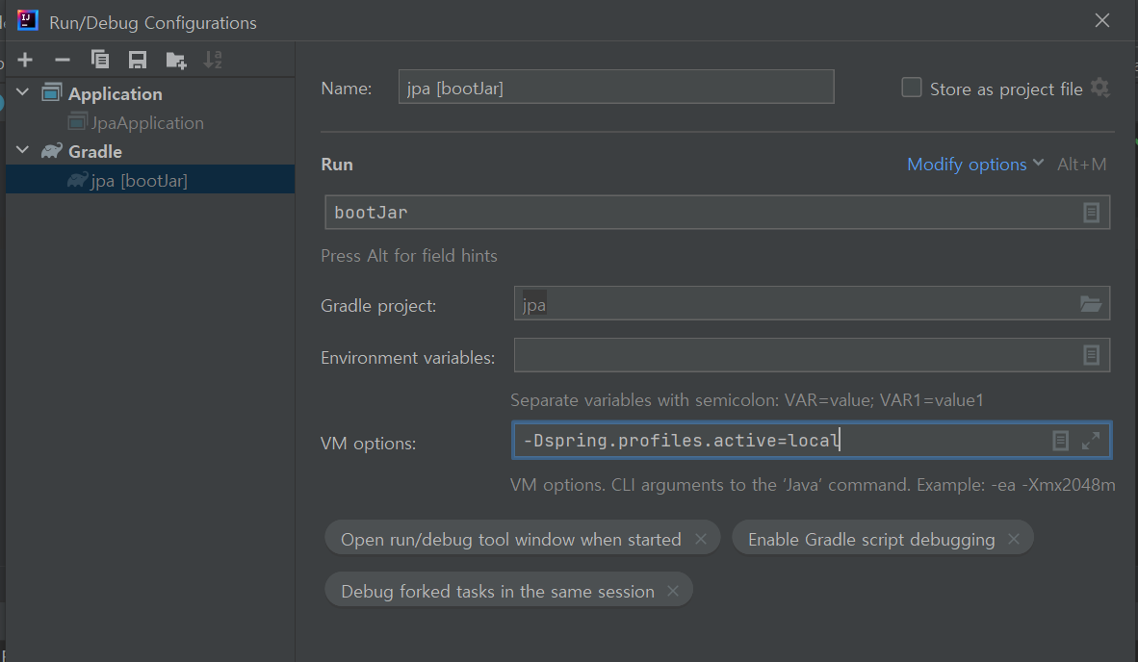Click the 'Environment variables:' label
Screen dimensions: 1138x662
(x=408, y=358)
